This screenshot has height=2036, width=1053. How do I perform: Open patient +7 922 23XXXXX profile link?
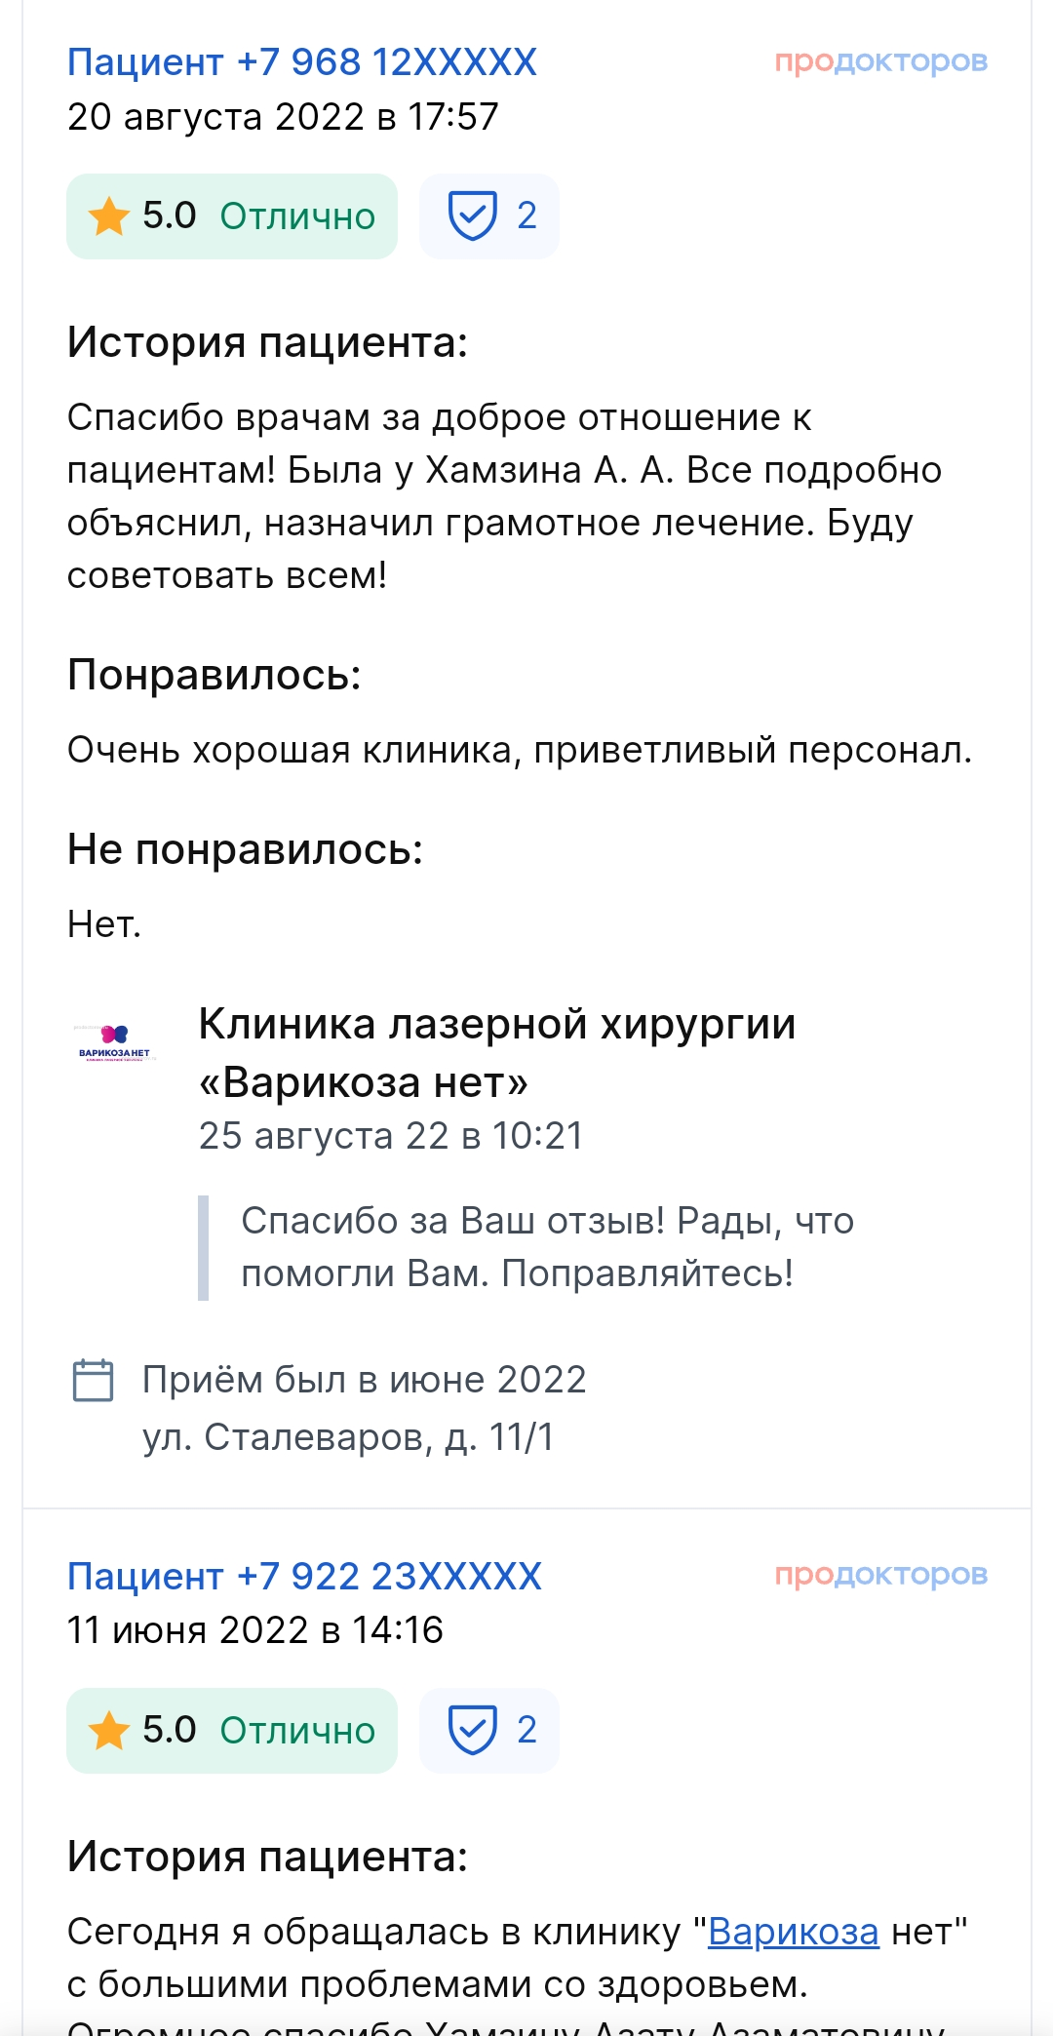click(304, 1576)
